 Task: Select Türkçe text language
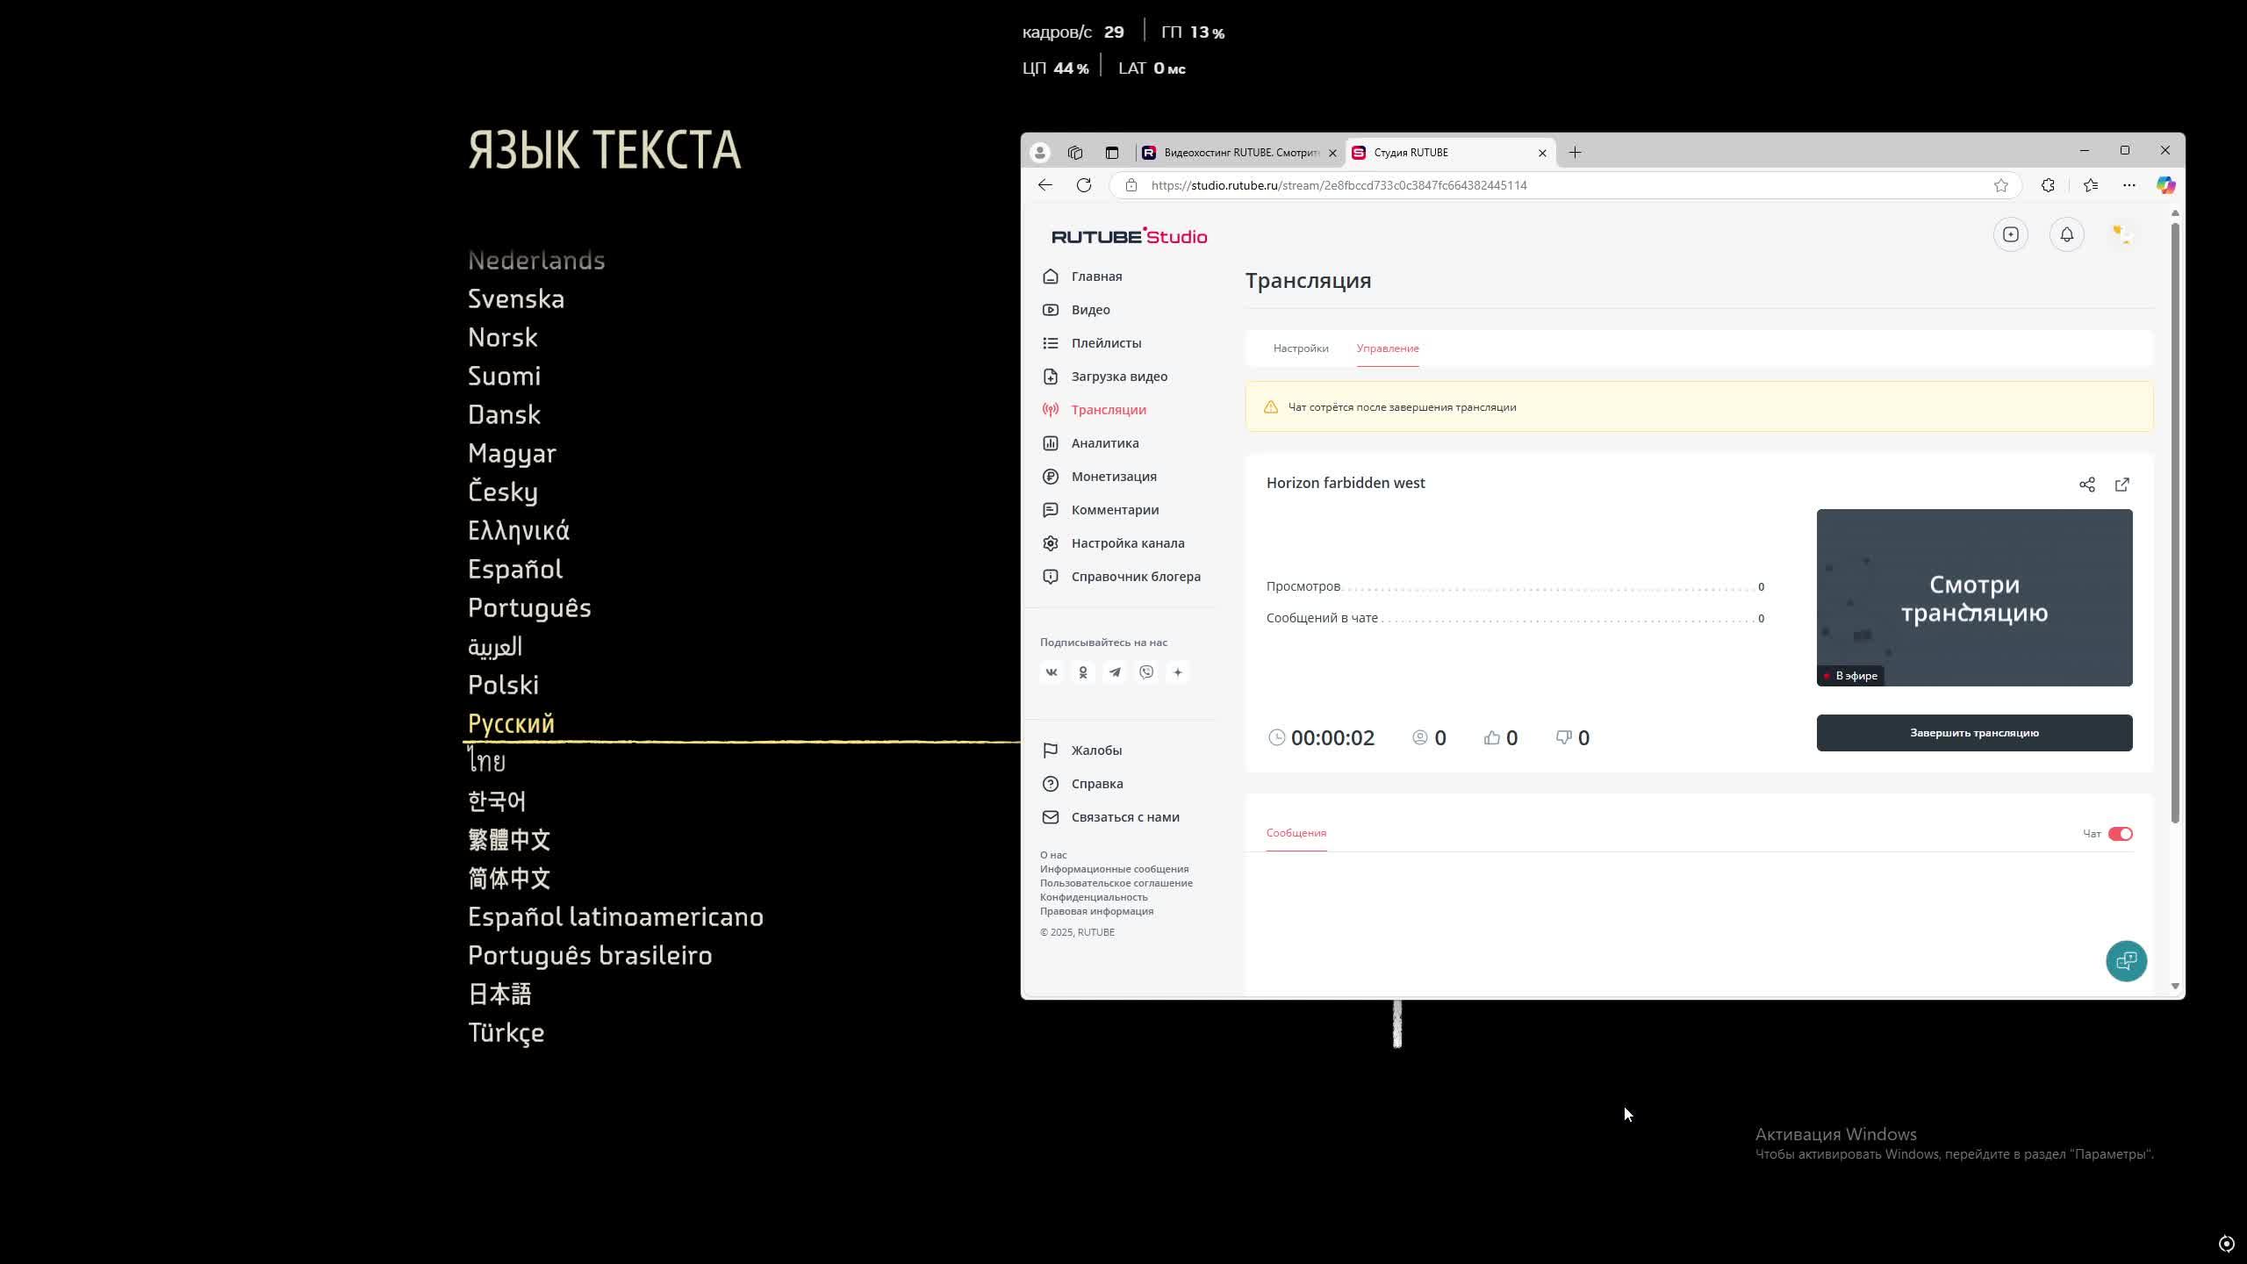click(506, 1032)
